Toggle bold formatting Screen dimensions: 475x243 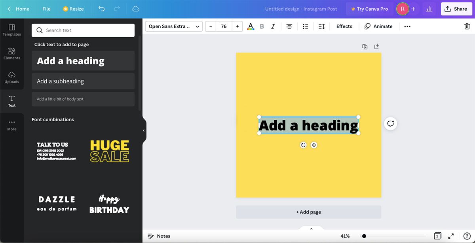pyautogui.click(x=262, y=26)
